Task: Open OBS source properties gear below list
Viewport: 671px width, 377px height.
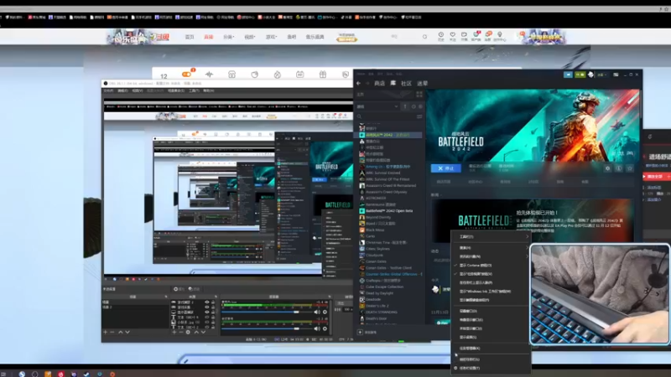Action: pos(188,332)
